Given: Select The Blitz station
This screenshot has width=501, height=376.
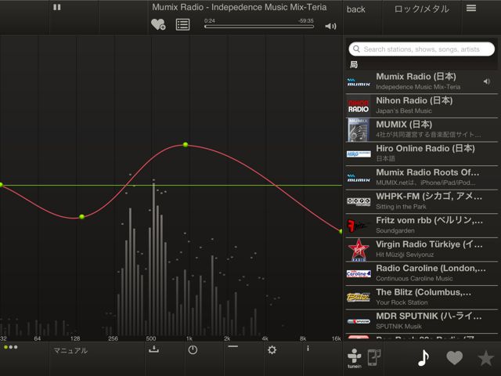Looking at the screenshot, I should [x=422, y=298].
